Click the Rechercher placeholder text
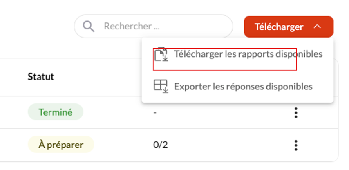Screen dimensions: 349x170 pyautogui.click(x=132, y=26)
